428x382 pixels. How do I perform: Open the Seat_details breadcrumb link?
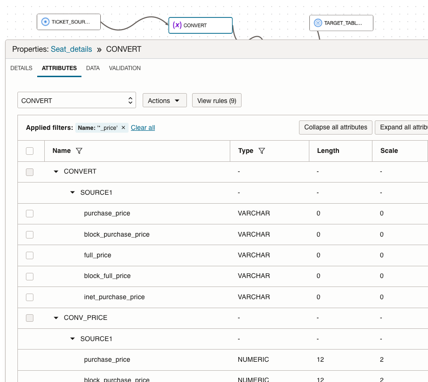point(71,49)
